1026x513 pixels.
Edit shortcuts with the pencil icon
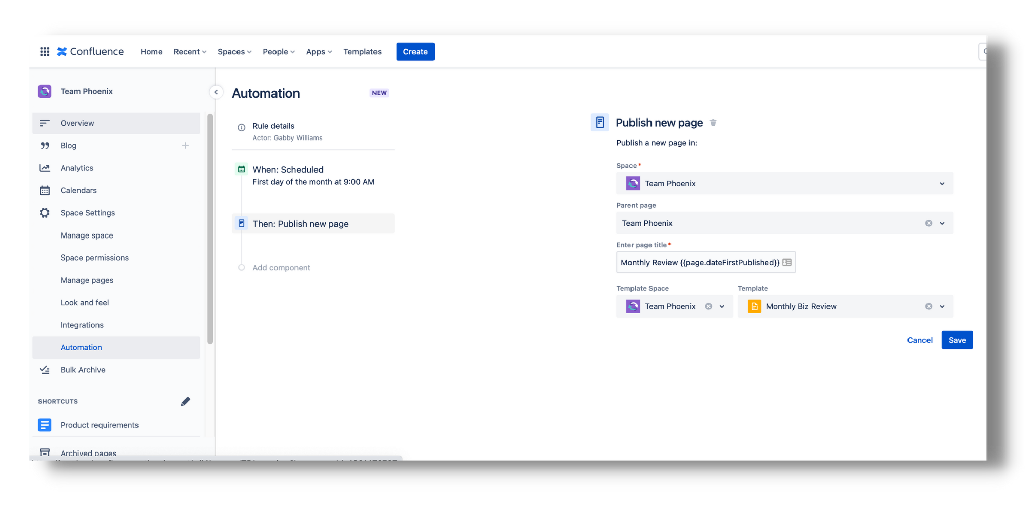pyautogui.click(x=185, y=402)
